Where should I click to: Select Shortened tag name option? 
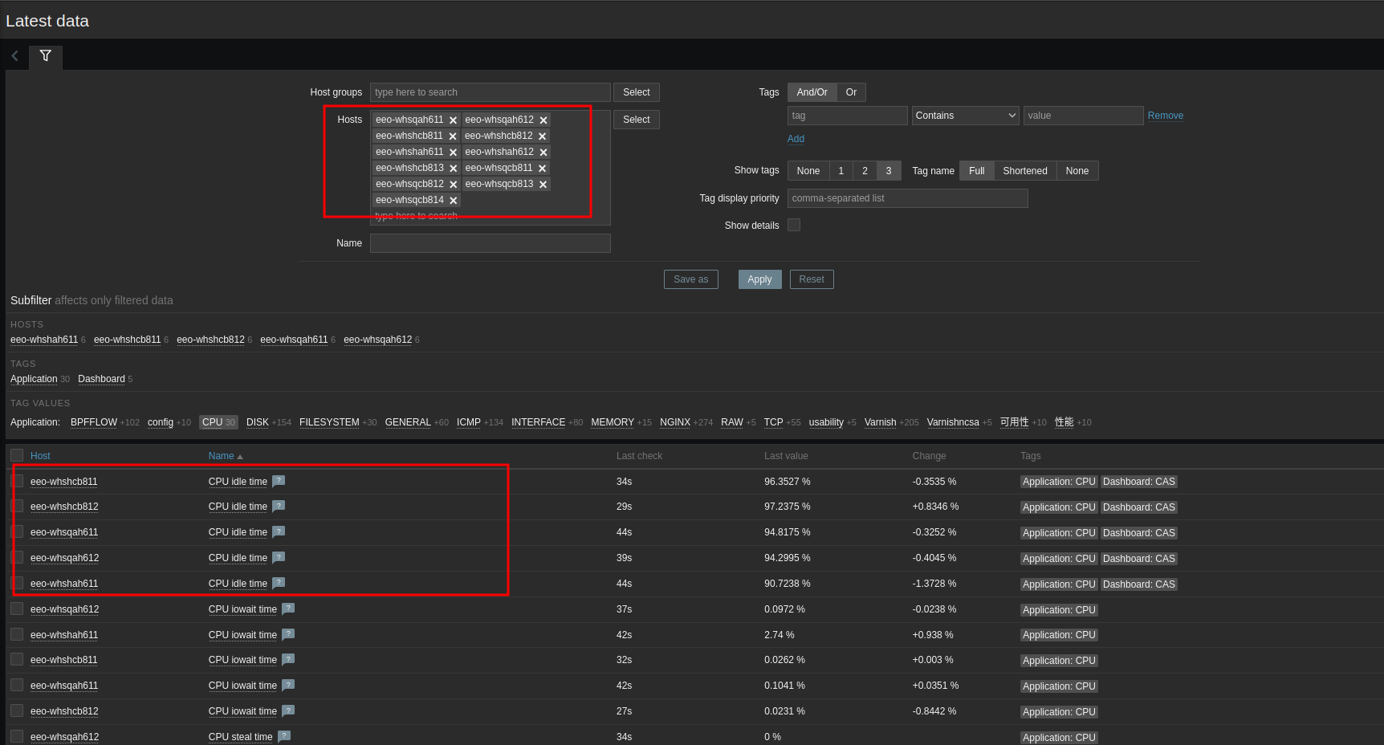(1024, 171)
